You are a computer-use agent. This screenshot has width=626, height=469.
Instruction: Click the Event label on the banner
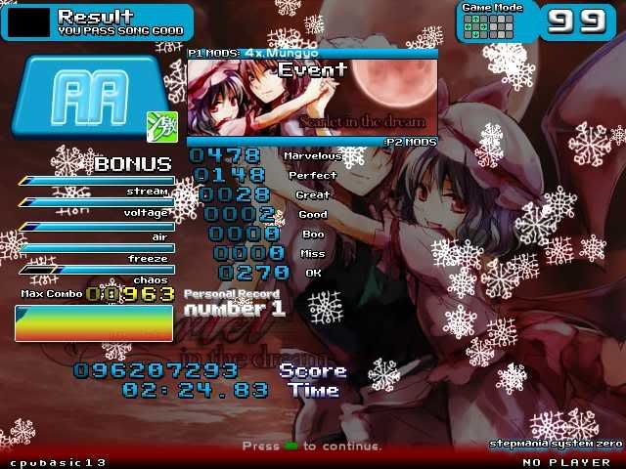[x=313, y=69]
